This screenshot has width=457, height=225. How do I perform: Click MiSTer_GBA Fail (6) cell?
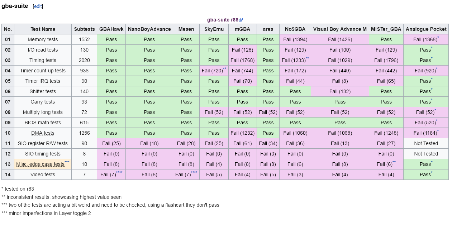pos(386,164)
